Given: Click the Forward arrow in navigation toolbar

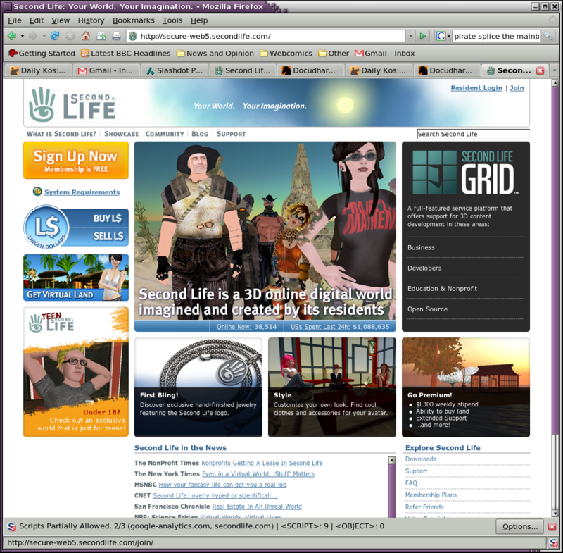Looking at the screenshot, I should pyautogui.click(x=33, y=36).
